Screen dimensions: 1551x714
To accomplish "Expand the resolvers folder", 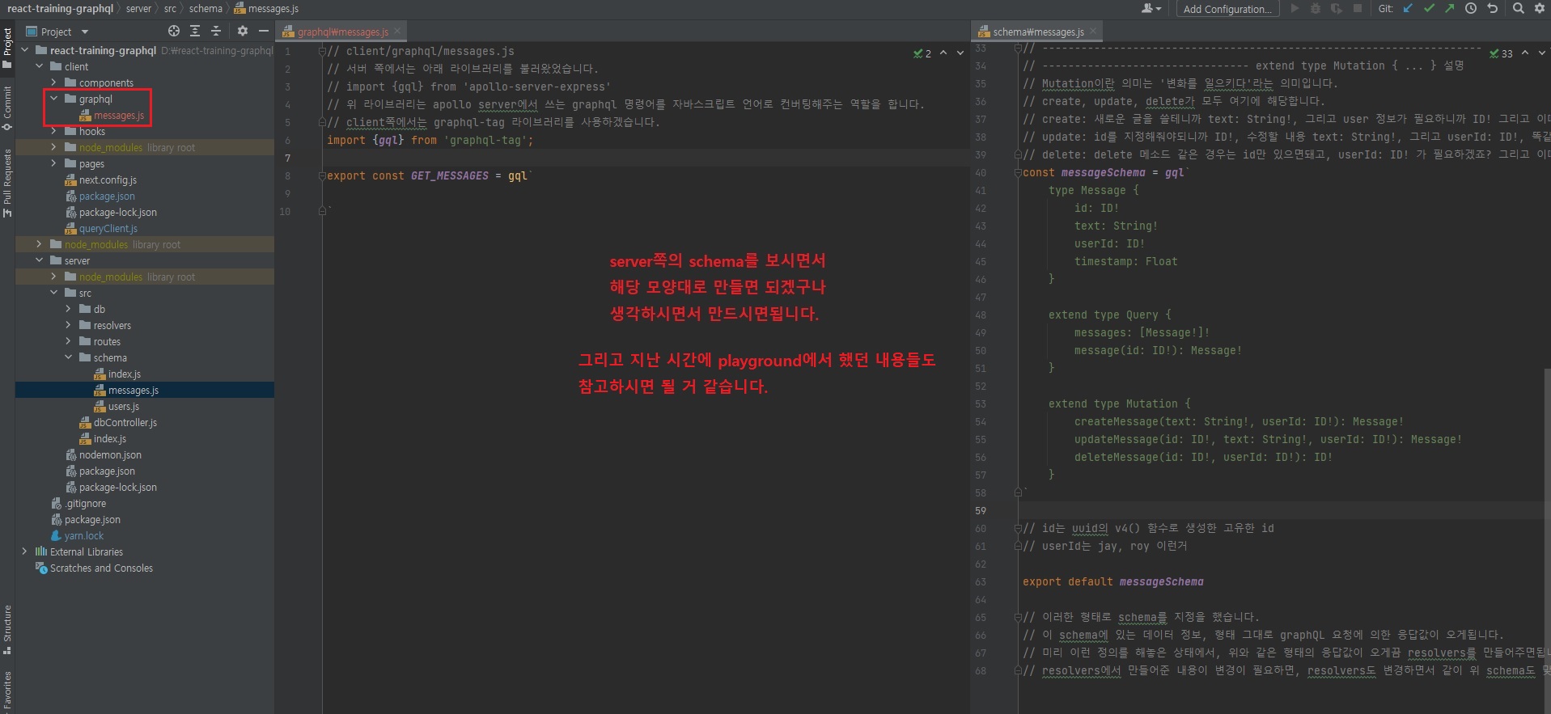I will tap(68, 326).
